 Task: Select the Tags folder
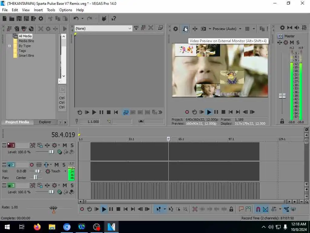click(22, 51)
